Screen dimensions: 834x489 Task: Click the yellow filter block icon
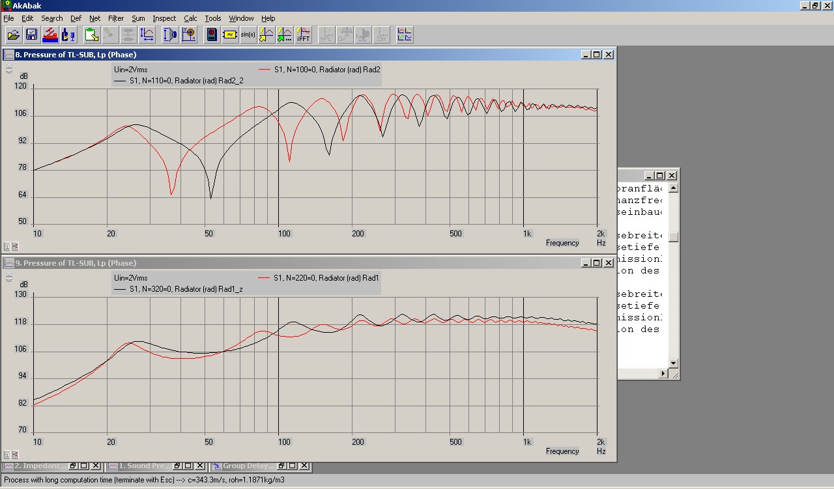[230, 35]
